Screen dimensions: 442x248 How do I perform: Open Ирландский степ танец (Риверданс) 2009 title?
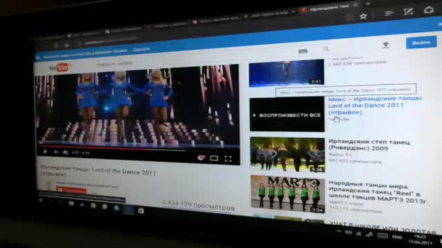click(369, 145)
